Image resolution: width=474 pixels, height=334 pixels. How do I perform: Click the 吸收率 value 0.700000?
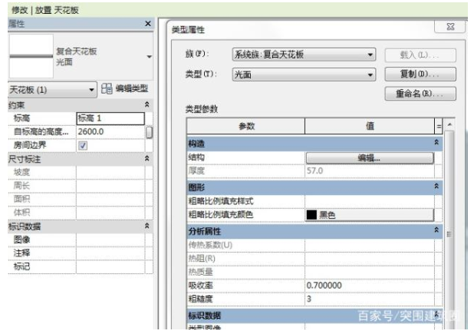coord(370,286)
